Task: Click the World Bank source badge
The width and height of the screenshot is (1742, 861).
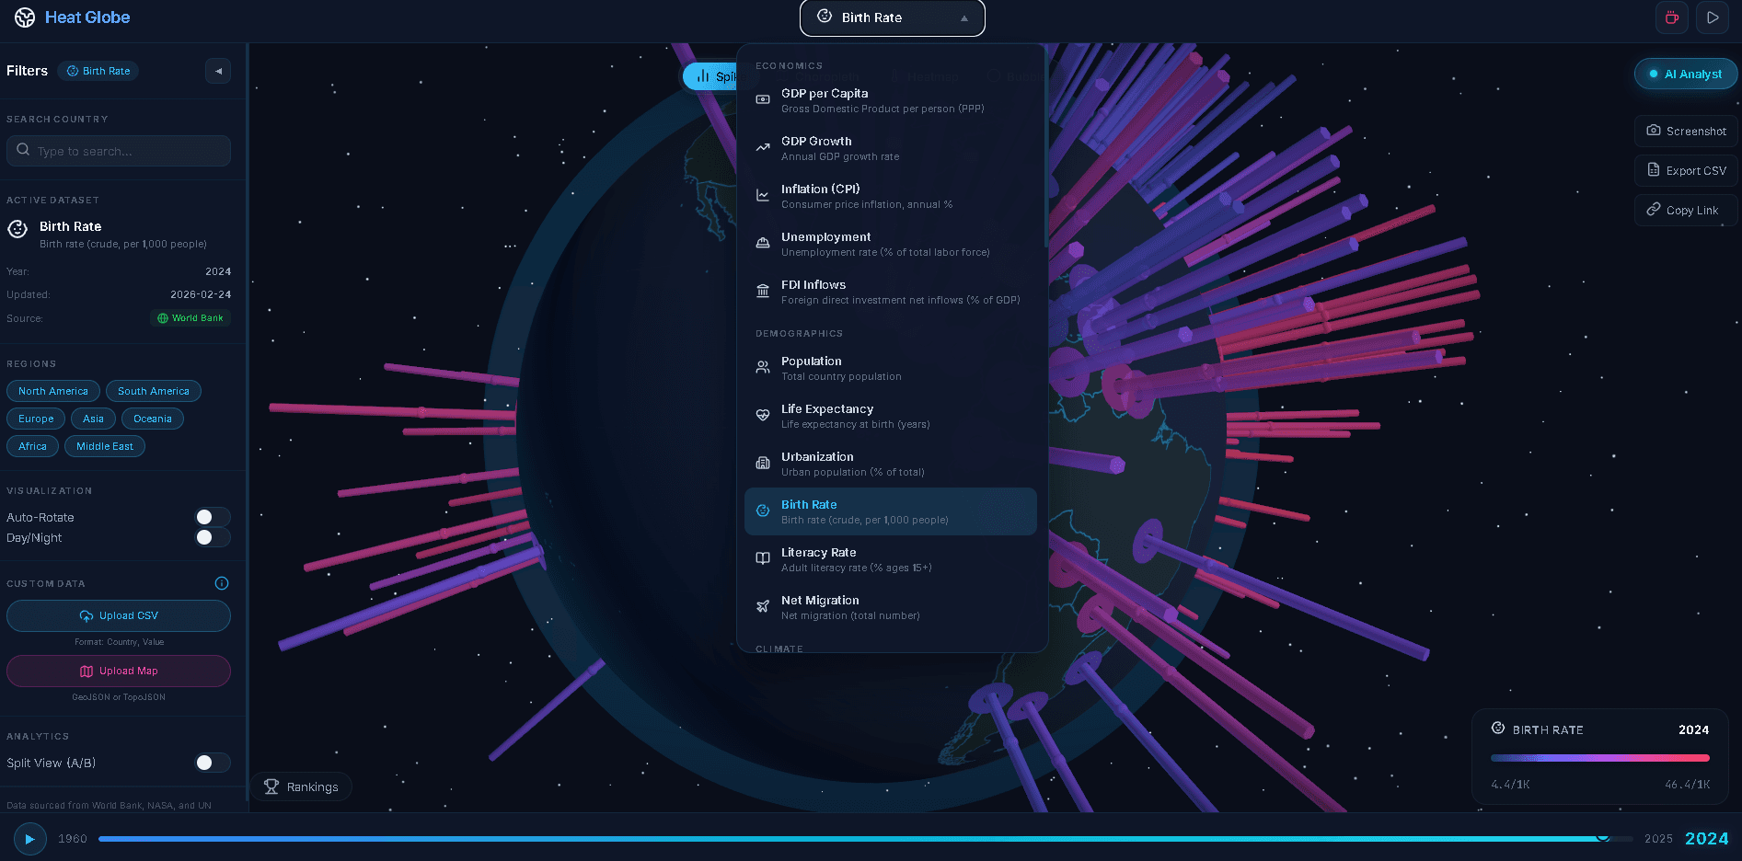Action: pos(190,317)
